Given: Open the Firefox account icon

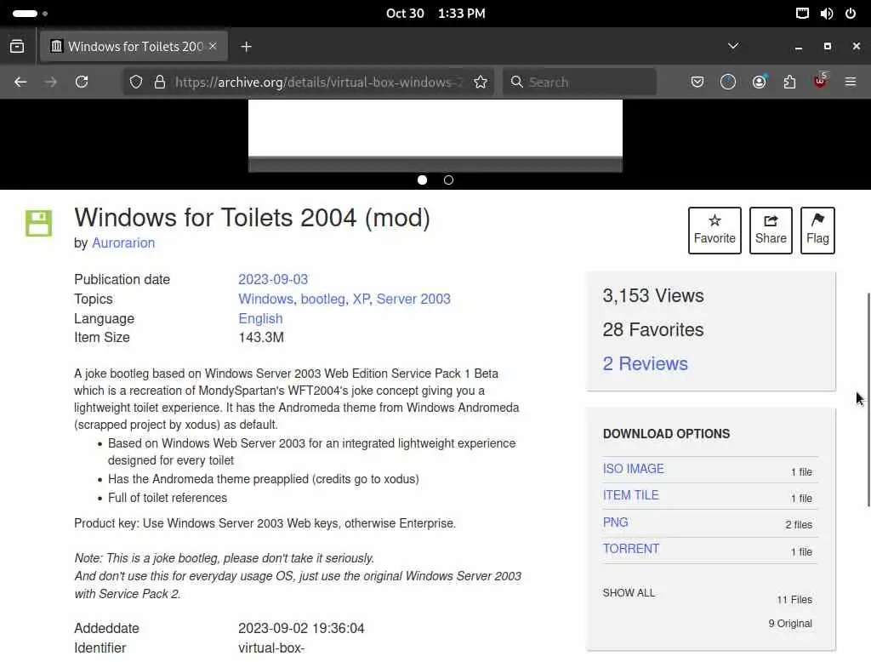Looking at the screenshot, I should pyautogui.click(x=759, y=83).
